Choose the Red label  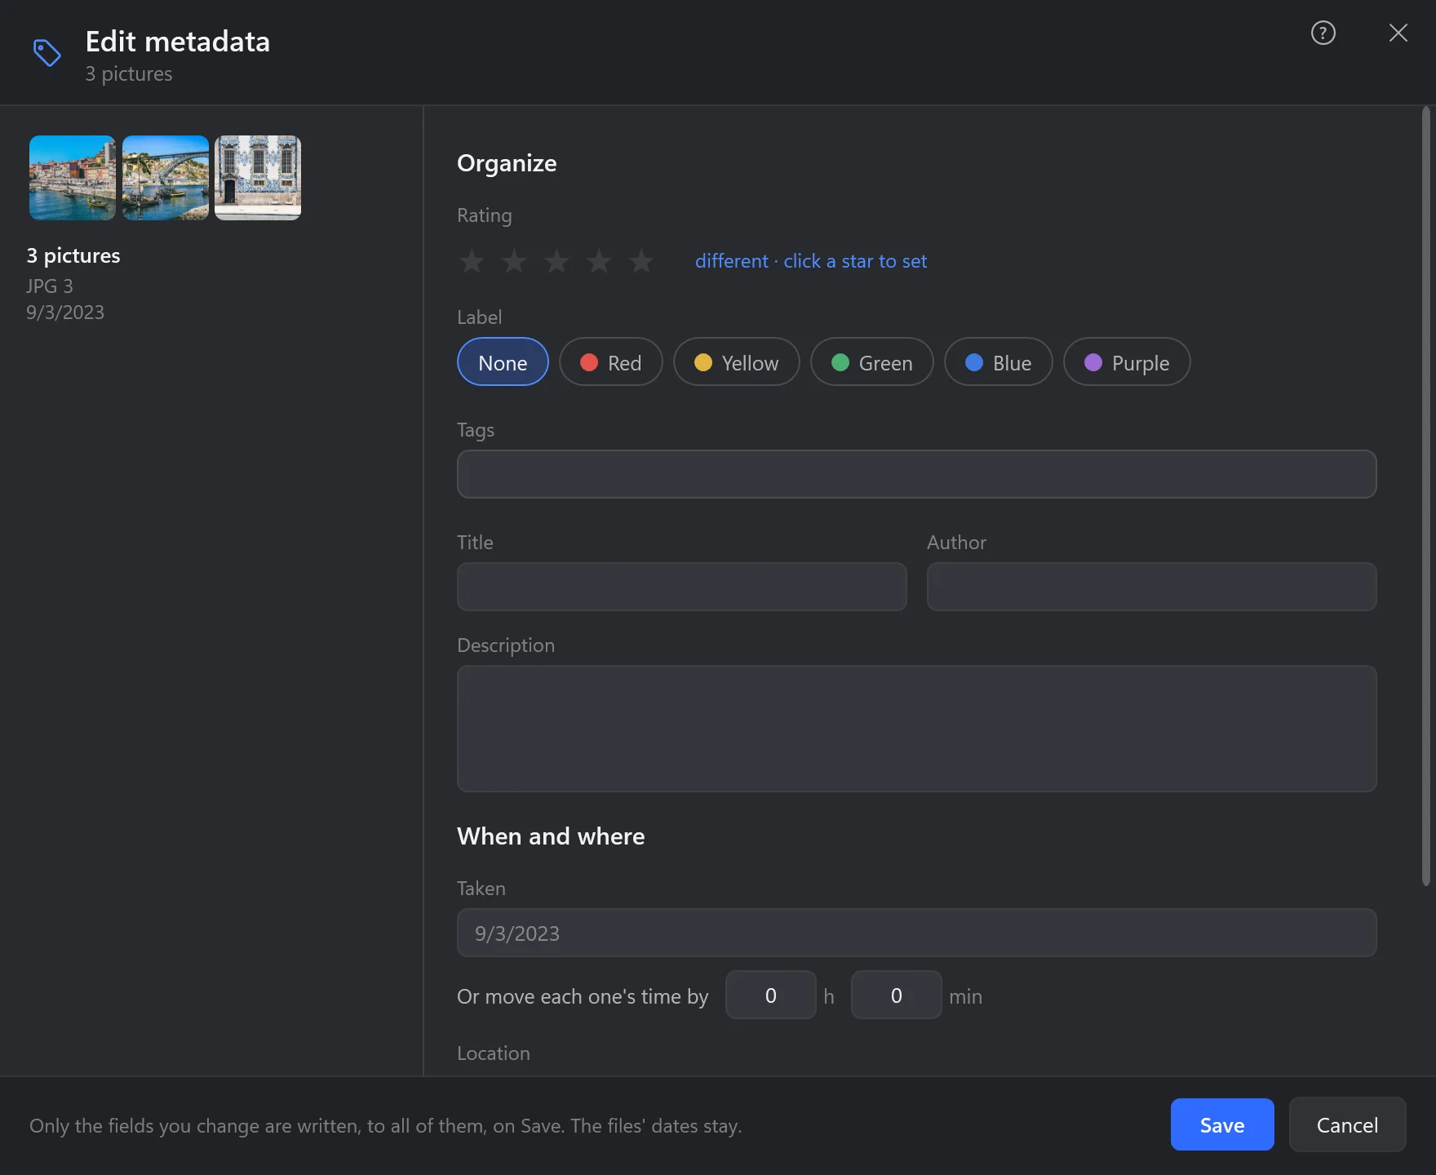pos(610,362)
